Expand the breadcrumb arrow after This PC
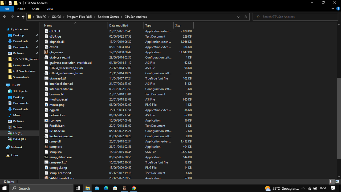The image size is (341, 192). pyautogui.click(x=49, y=17)
